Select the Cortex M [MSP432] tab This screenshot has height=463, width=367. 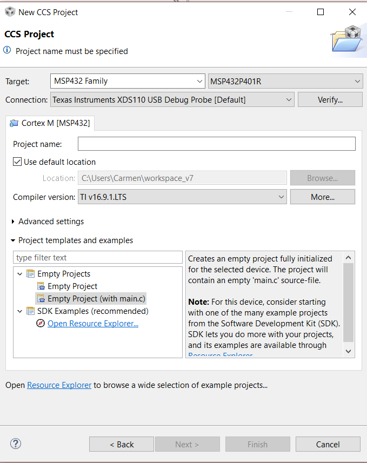click(50, 123)
